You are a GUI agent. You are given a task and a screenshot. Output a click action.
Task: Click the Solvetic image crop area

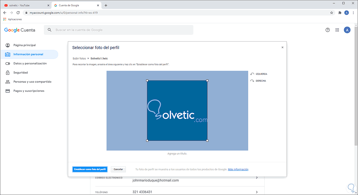177,111
